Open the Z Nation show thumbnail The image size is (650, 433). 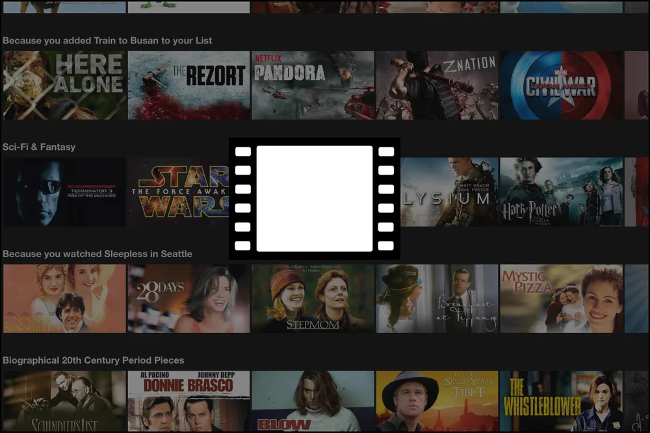pyautogui.click(x=437, y=85)
